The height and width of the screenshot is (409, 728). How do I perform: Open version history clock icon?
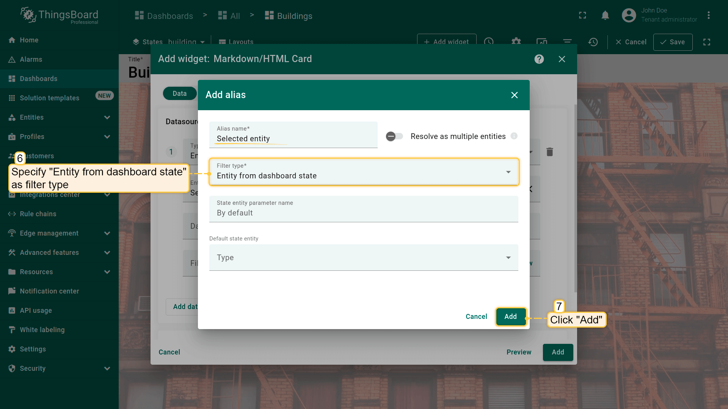593,42
